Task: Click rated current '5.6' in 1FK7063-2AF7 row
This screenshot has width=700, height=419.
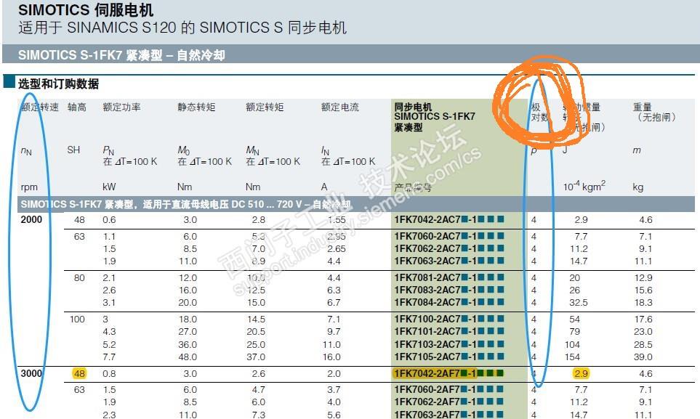Action: (334, 415)
